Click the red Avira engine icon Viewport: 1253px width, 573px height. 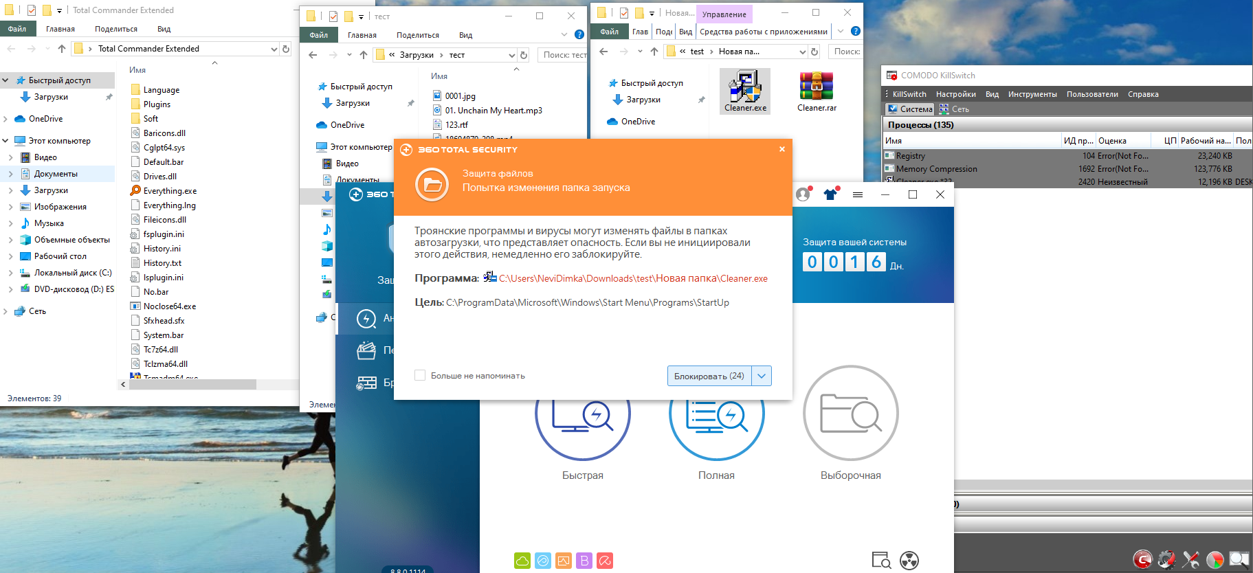[605, 561]
